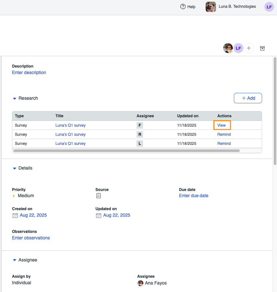Open Luna's Q1 survey for assignee L
The width and height of the screenshot is (277, 292).
(70, 144)
